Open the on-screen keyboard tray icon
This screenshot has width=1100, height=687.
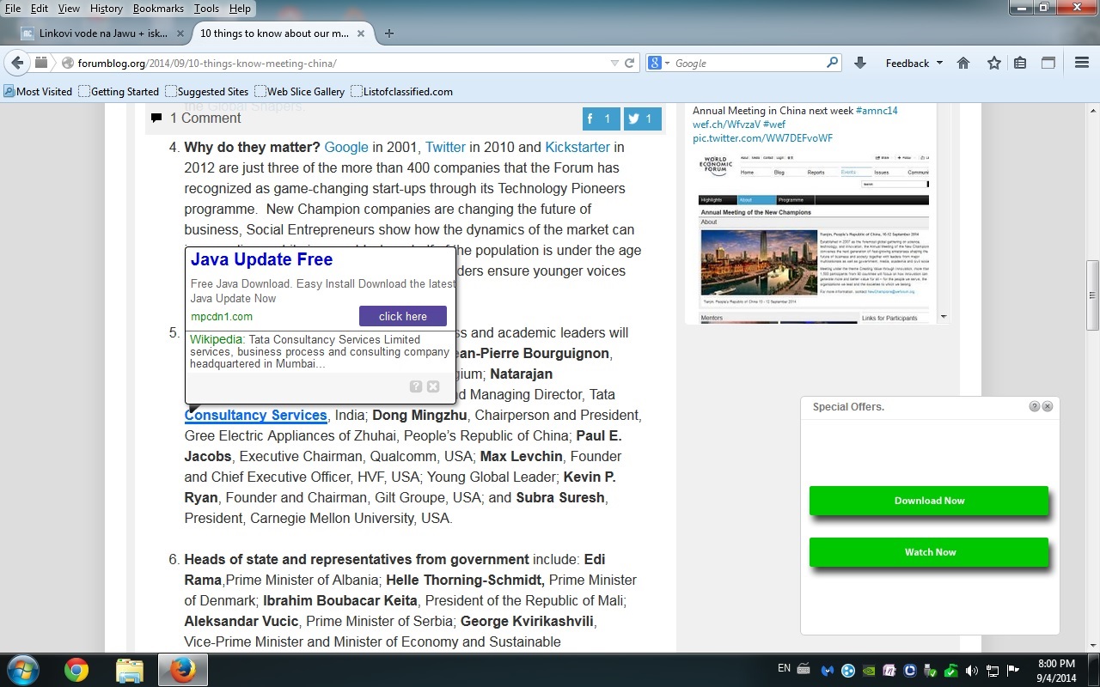point(804,669)
